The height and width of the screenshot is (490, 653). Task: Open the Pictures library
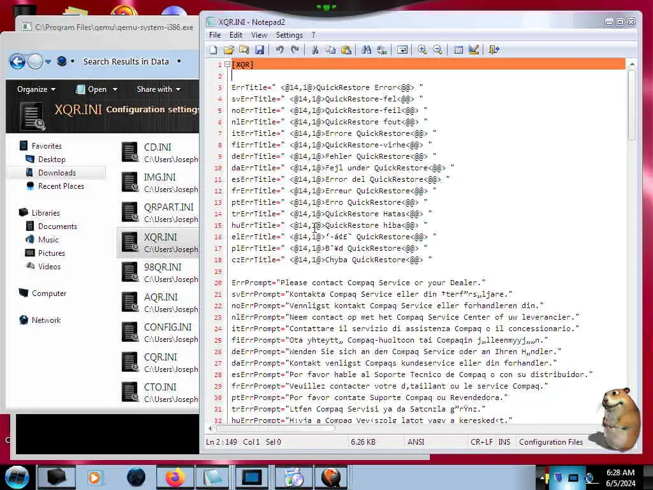click(x=51, y=253)
